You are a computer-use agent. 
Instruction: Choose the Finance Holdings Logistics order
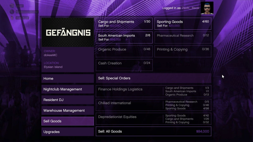153,91
